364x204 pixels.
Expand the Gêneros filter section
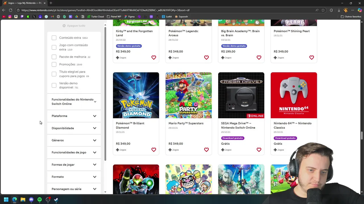point(74,140)
